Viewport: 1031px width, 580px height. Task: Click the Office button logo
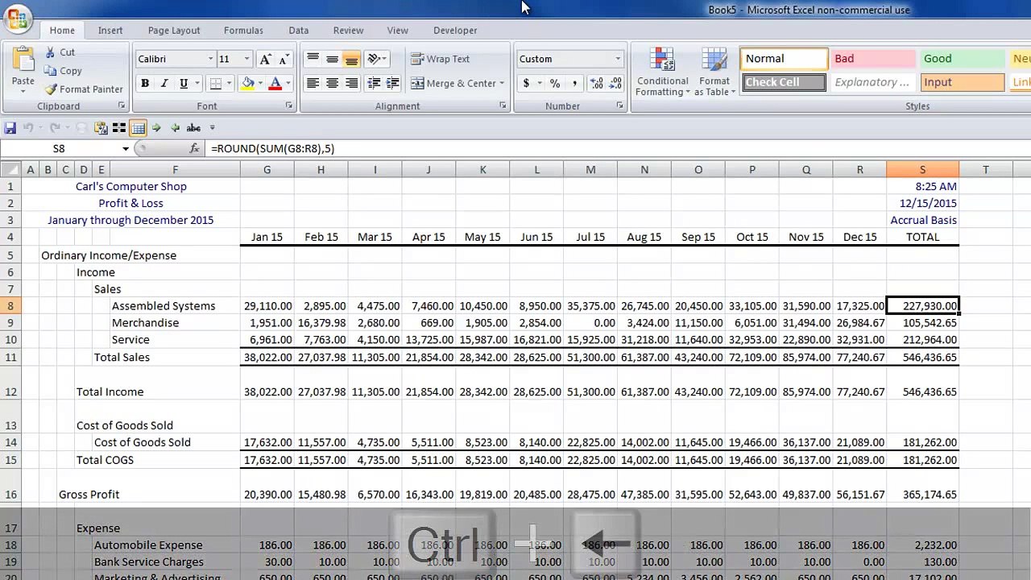pos(17,18)
